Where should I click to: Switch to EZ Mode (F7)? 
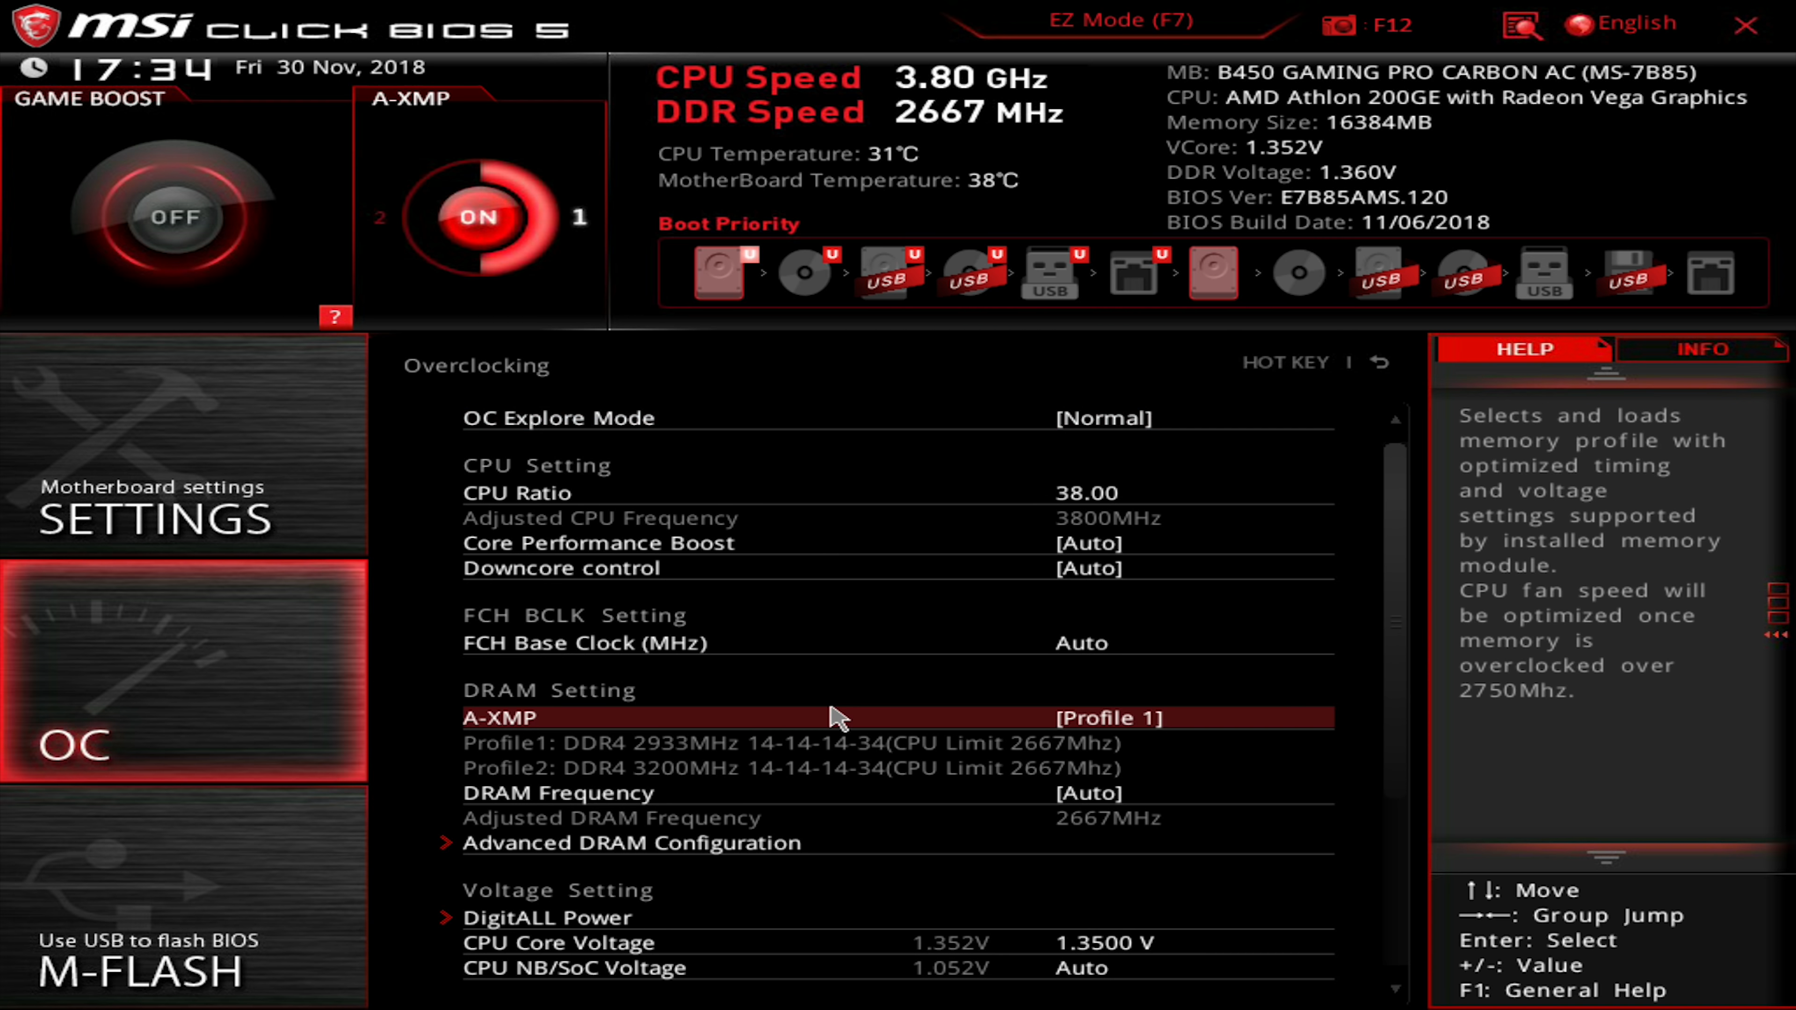[x=1121, y=21]
